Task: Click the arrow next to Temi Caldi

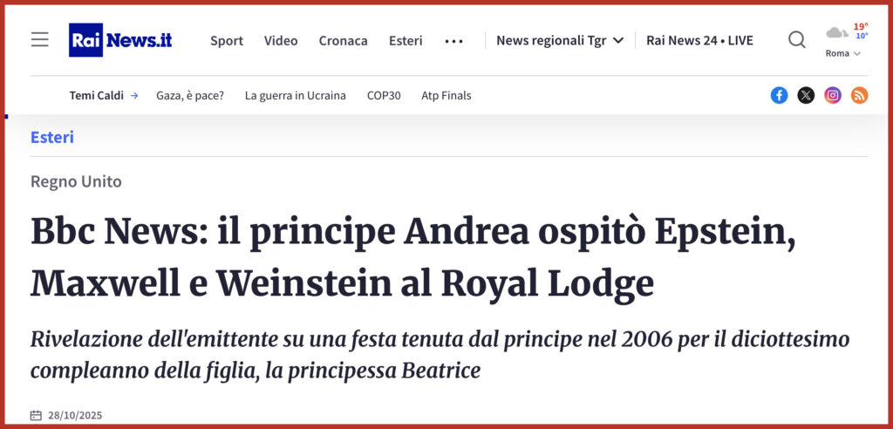Action: pos(134,96)
